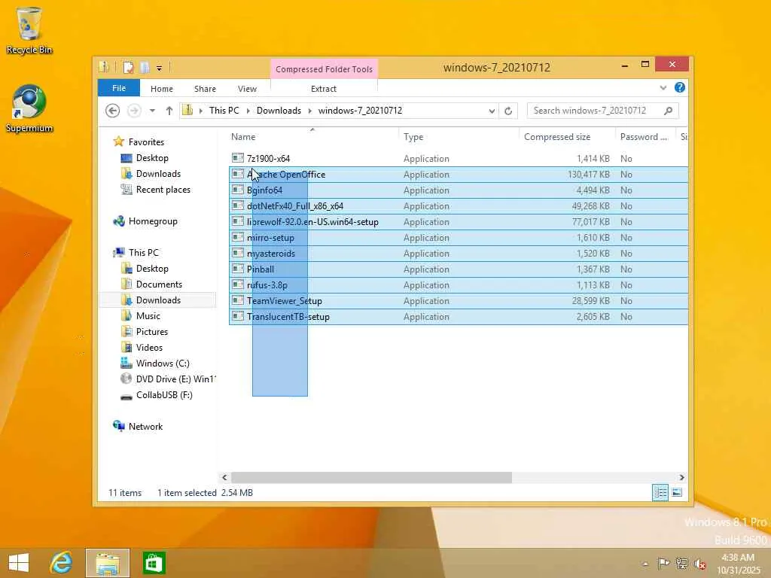771x578 pixels.
Task: Select Pictures folder in sidebar
Action: pos(152,331)
